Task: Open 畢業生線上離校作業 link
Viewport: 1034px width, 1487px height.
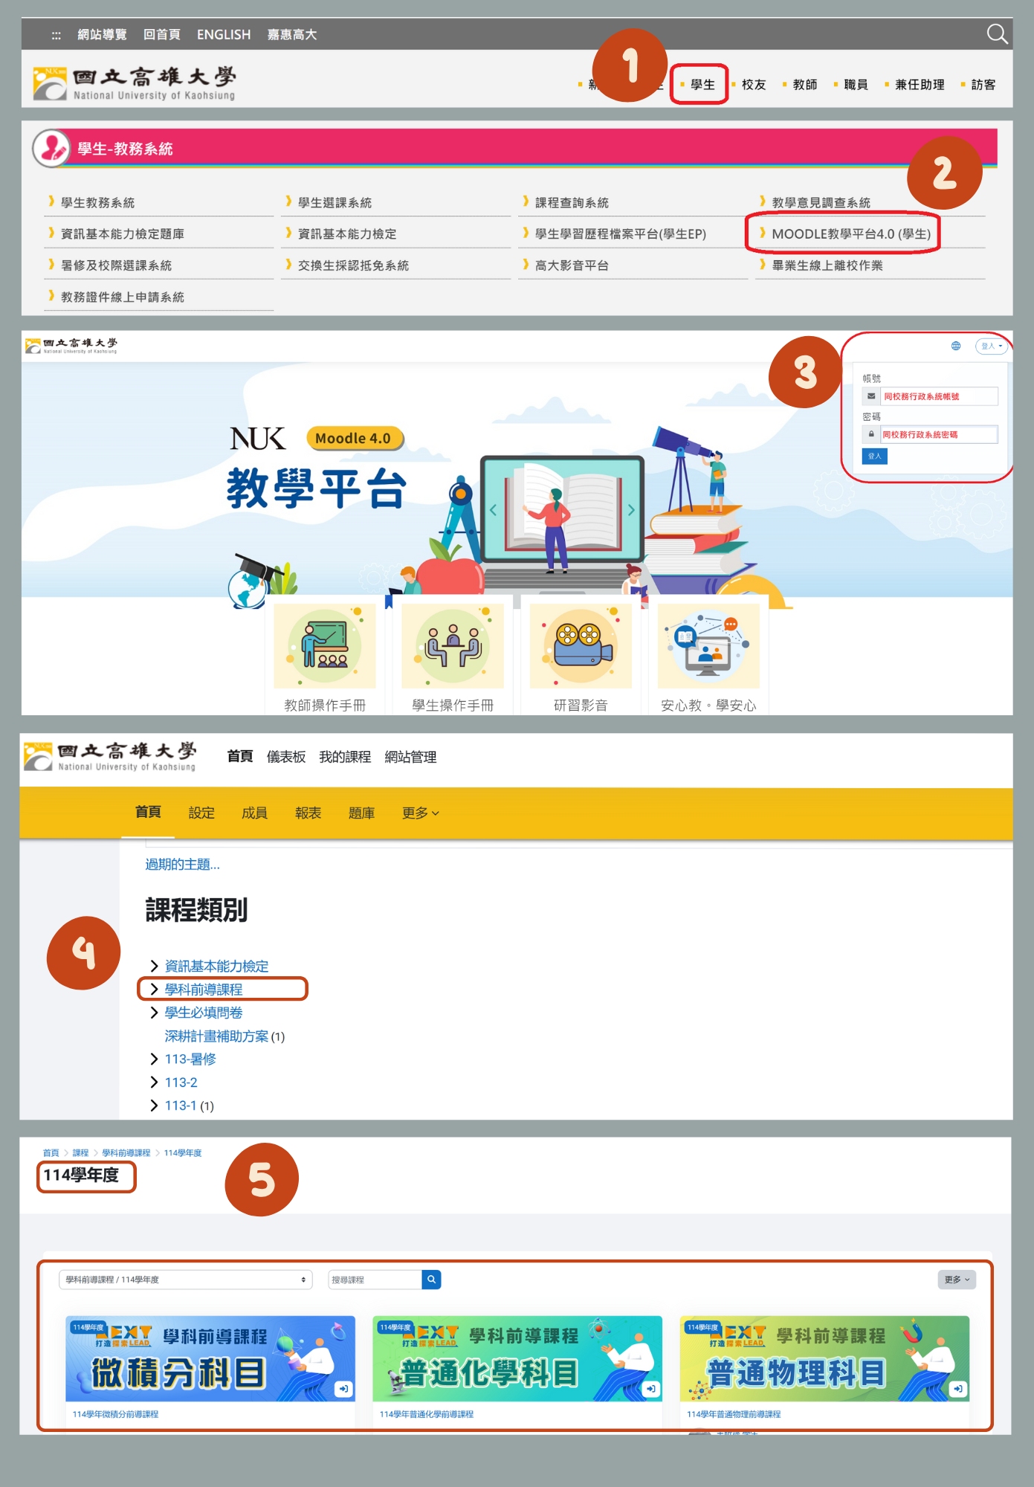Action: (x=827, y=265)
